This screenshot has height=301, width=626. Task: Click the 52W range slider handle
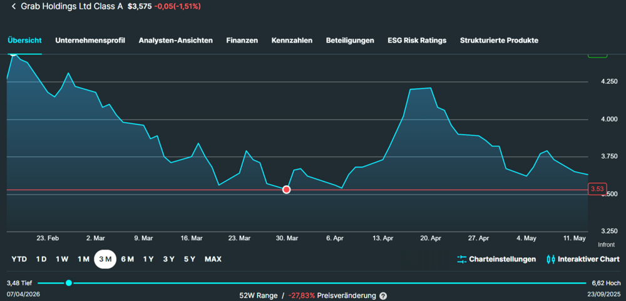point(69,283)
